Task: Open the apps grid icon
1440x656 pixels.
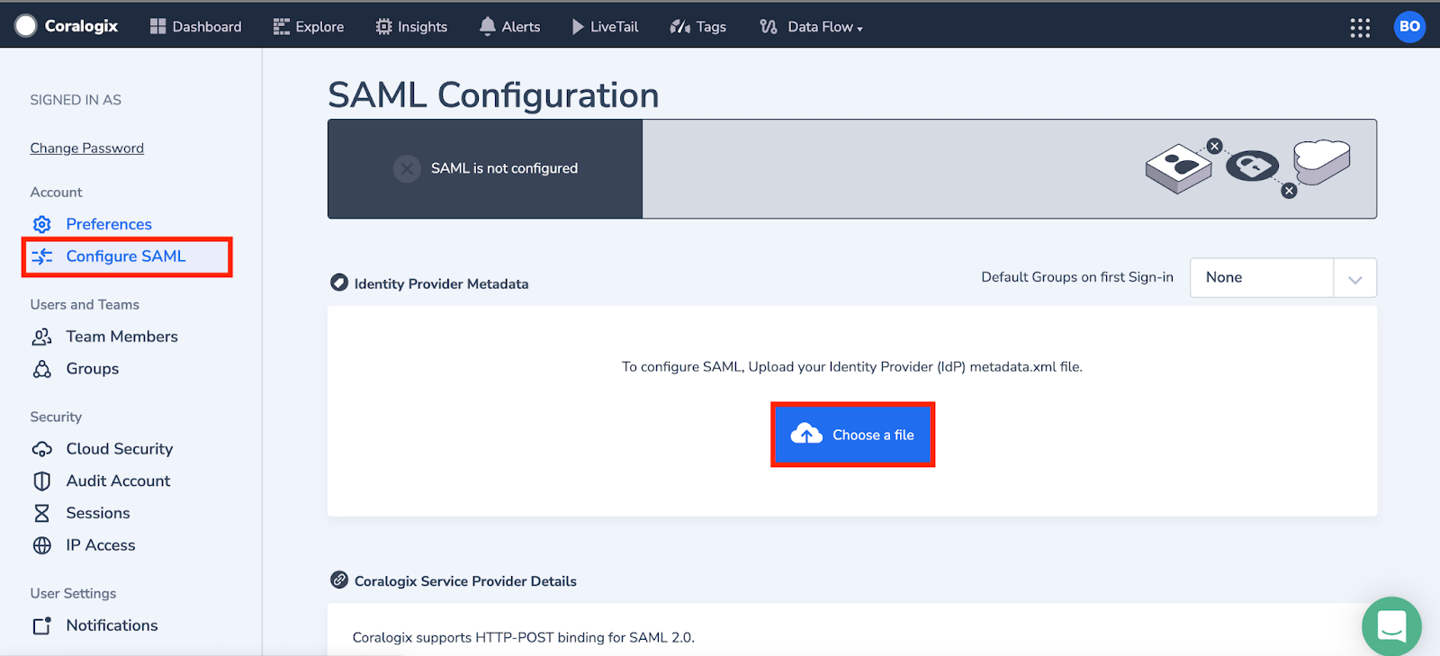Action: coord(1360,27)
